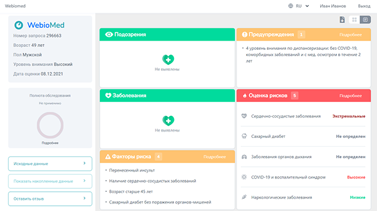Screen dimensions: 377x211
Task: Click the globe language icon
Action: (x=291, y=6)
